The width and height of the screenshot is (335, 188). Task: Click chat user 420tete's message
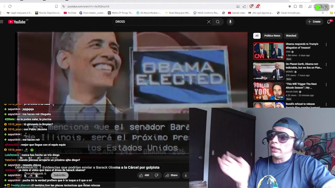coord(28,119)
